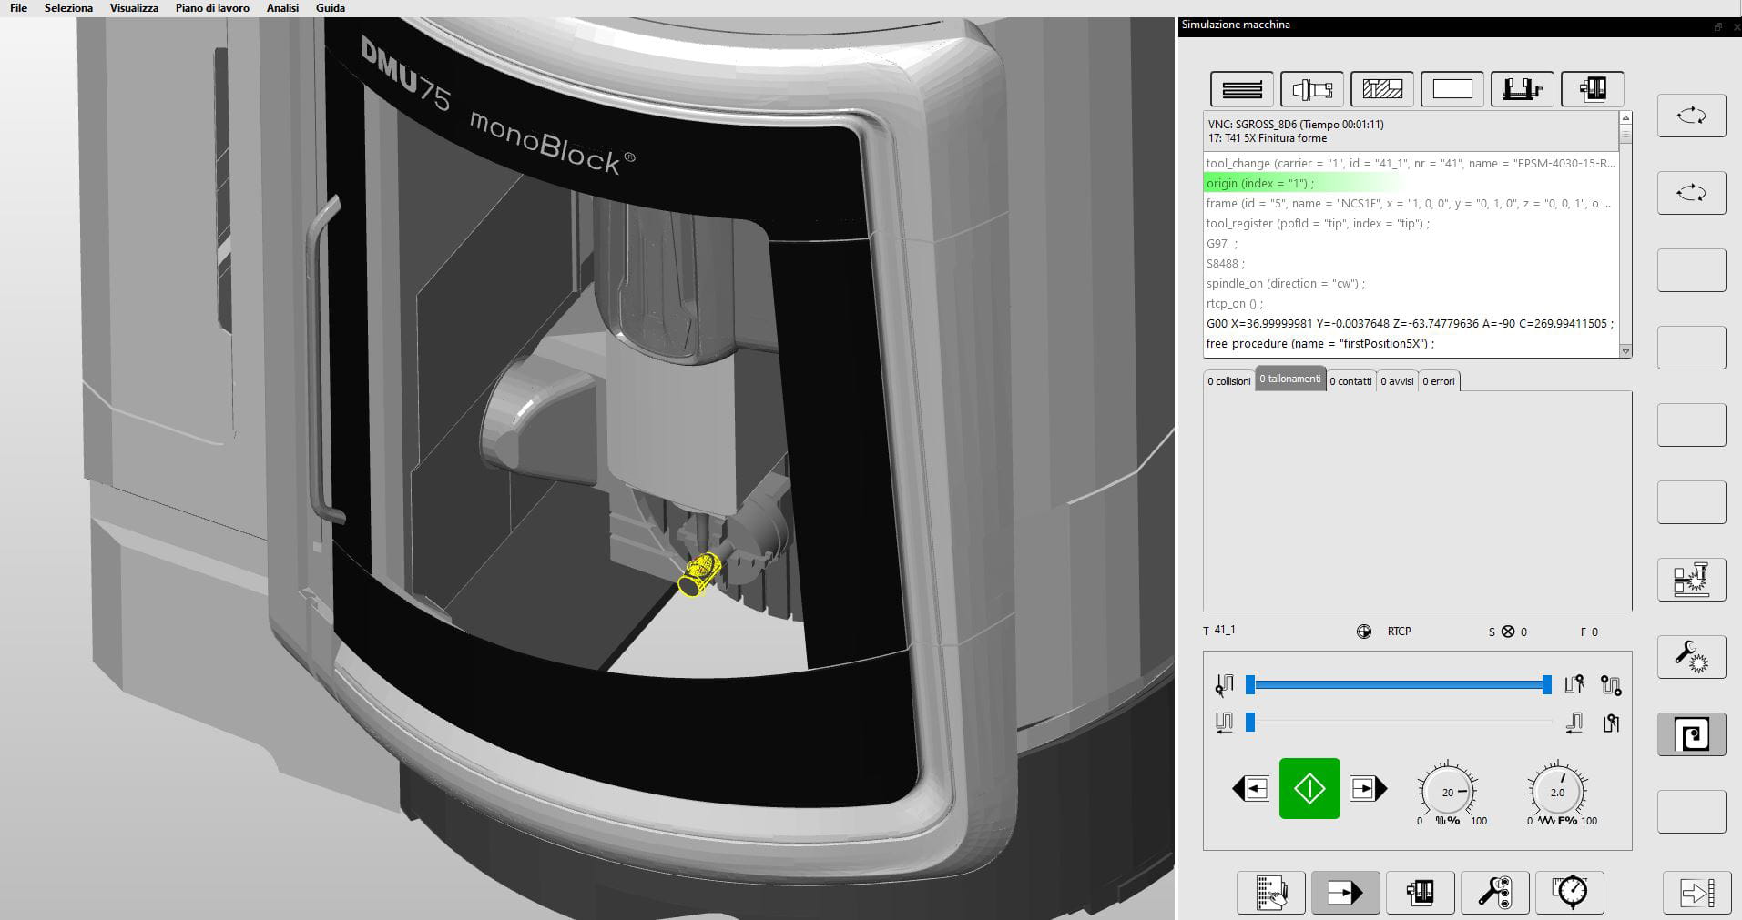Viewport: 1742px width, 920px height.
Task: Click the handle of the lower progress slider
Action: [x=1250, y=723]
